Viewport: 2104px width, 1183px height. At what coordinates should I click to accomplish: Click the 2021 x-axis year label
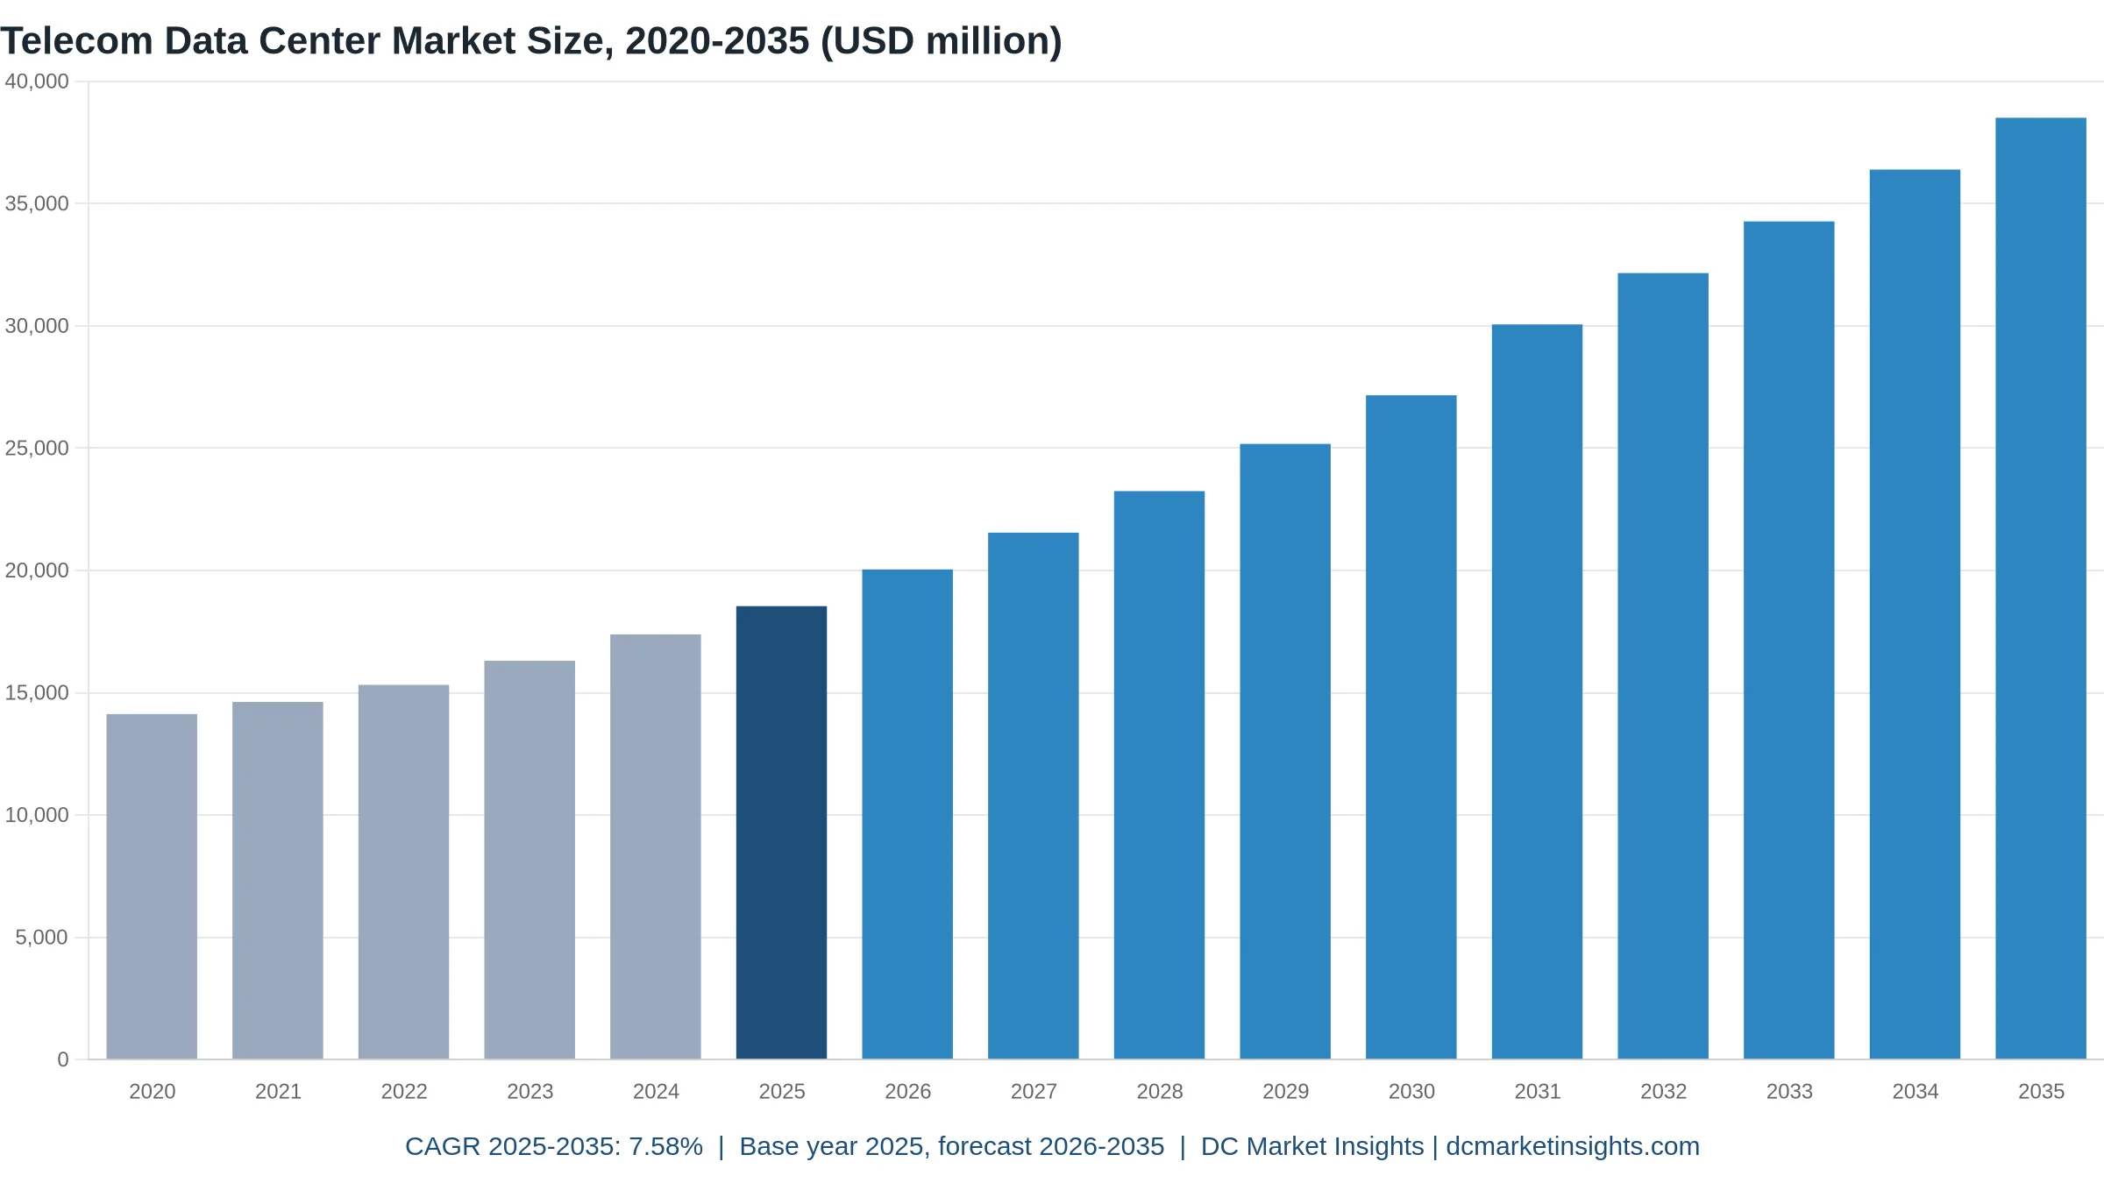tap(278, 1092)
